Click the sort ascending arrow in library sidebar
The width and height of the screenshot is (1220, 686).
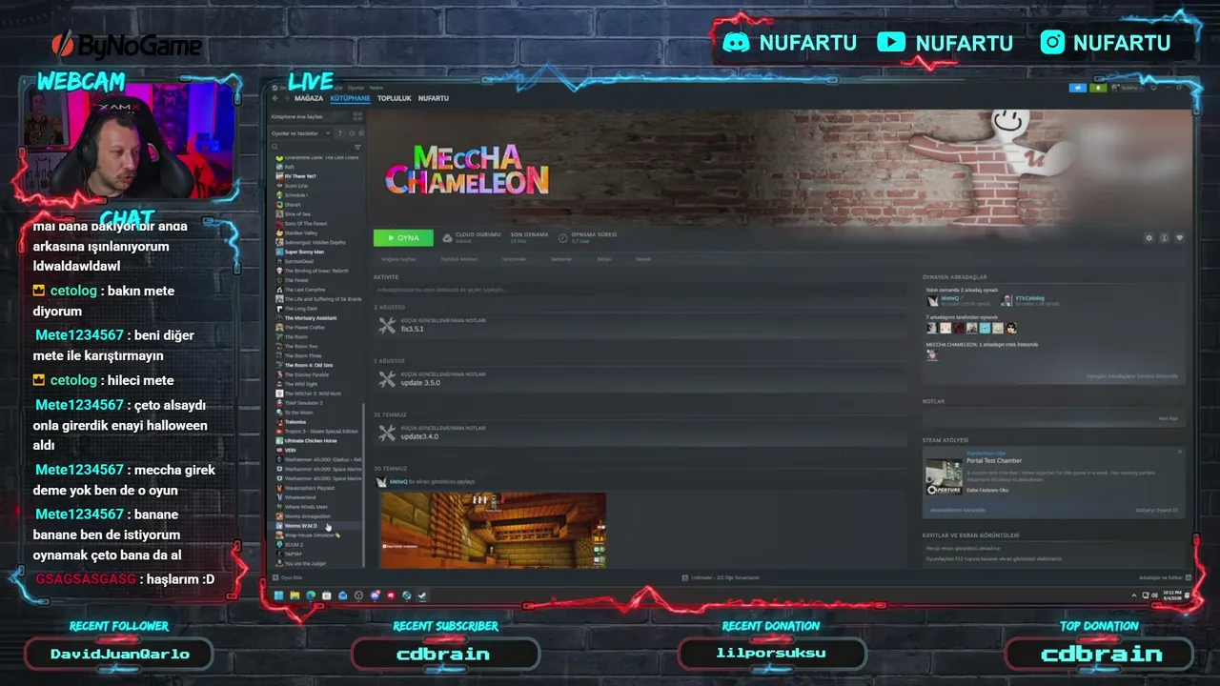(x=340, y=133)
